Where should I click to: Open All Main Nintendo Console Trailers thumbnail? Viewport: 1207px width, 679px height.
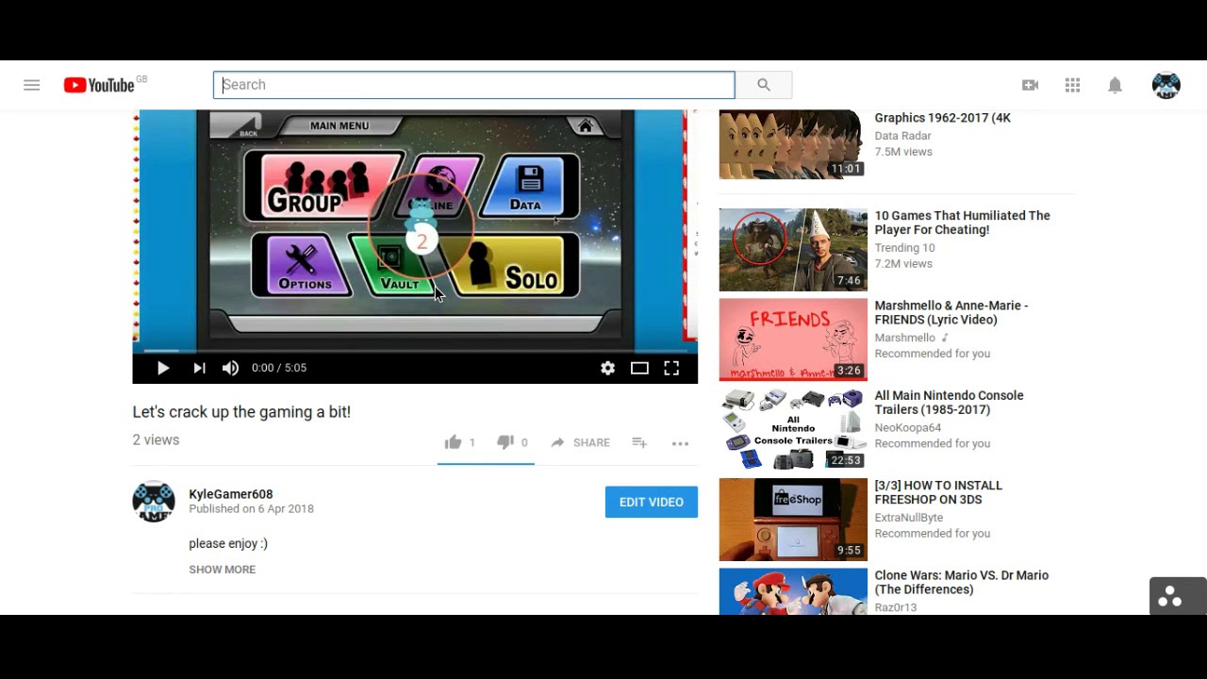793,429
